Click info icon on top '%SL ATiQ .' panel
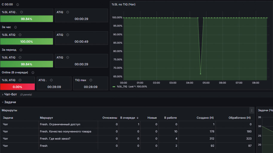Screen dimensions: 273x153 [22, 12]
